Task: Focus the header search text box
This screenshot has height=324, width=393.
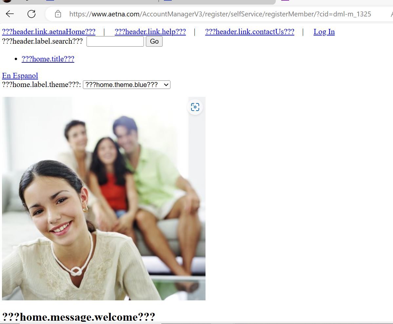Action: click(x=115, y=41)
